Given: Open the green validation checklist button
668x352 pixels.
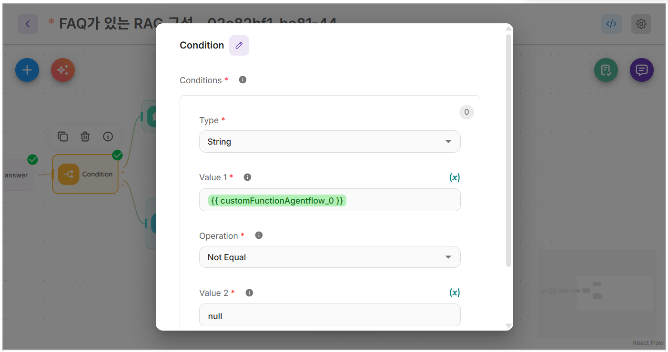Looking at the screenshot, I should pyautogui.click(x=606, y=70).
